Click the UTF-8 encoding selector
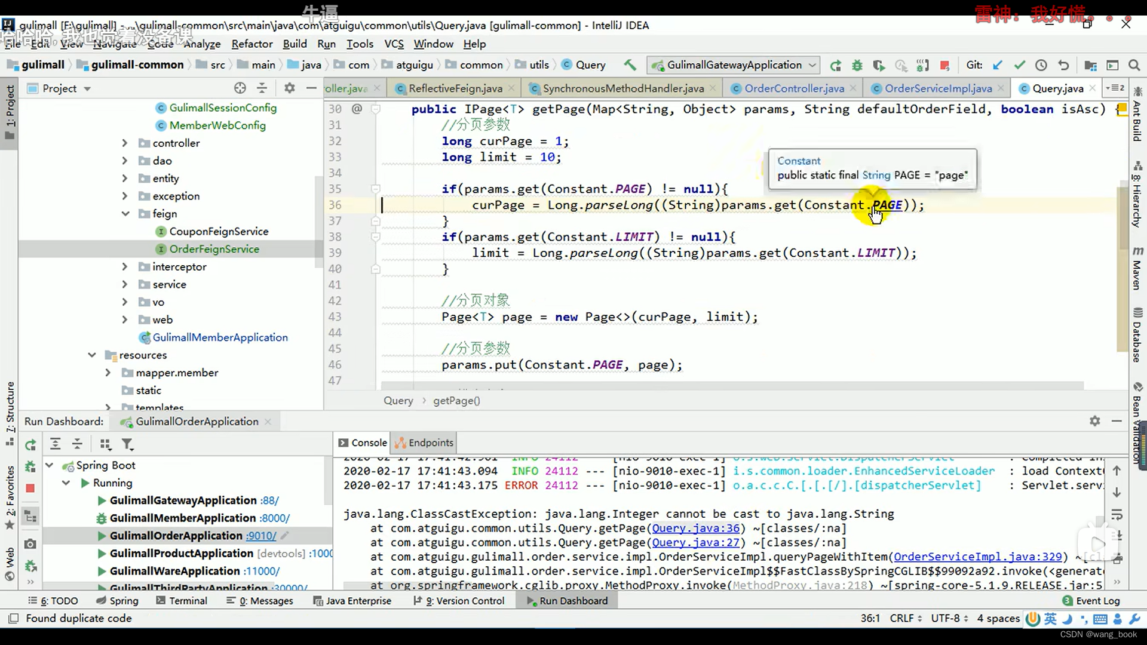This screenshot has height=645, width=1147. 949,618
